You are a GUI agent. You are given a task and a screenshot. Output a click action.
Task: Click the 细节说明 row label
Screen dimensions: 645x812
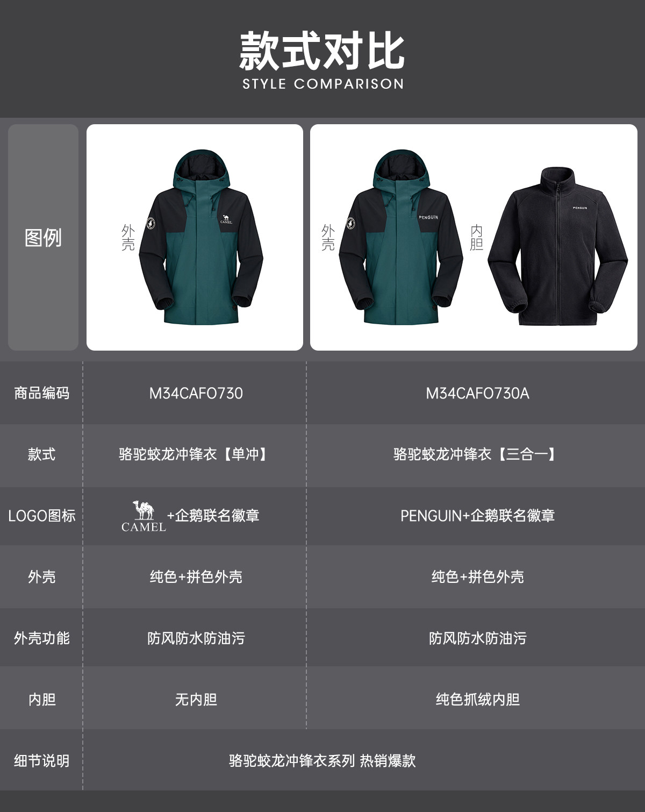click(41, 761)
